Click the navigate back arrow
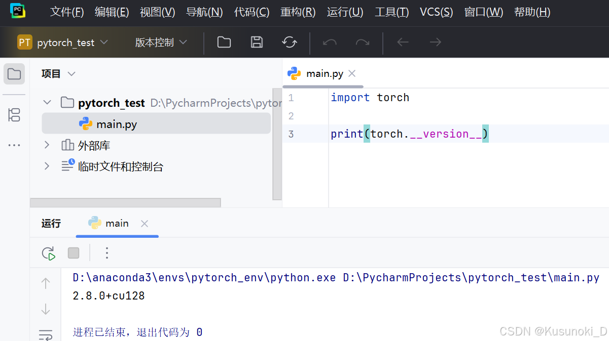 (x=403, y=42)
